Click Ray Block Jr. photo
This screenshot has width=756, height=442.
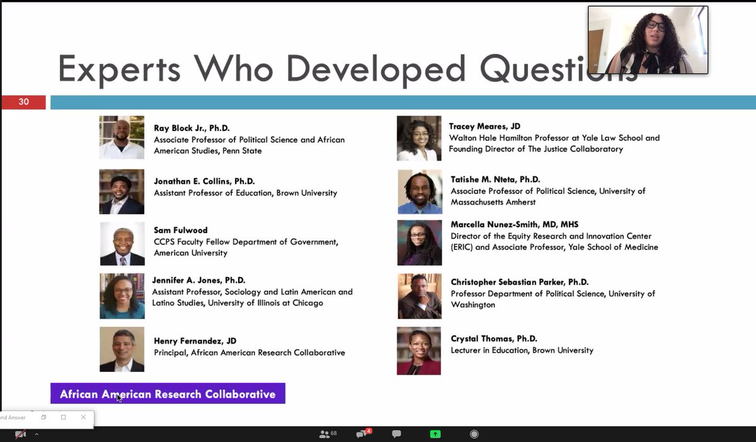point(122,137)
